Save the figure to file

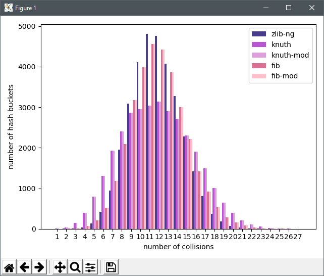point(111,267)
